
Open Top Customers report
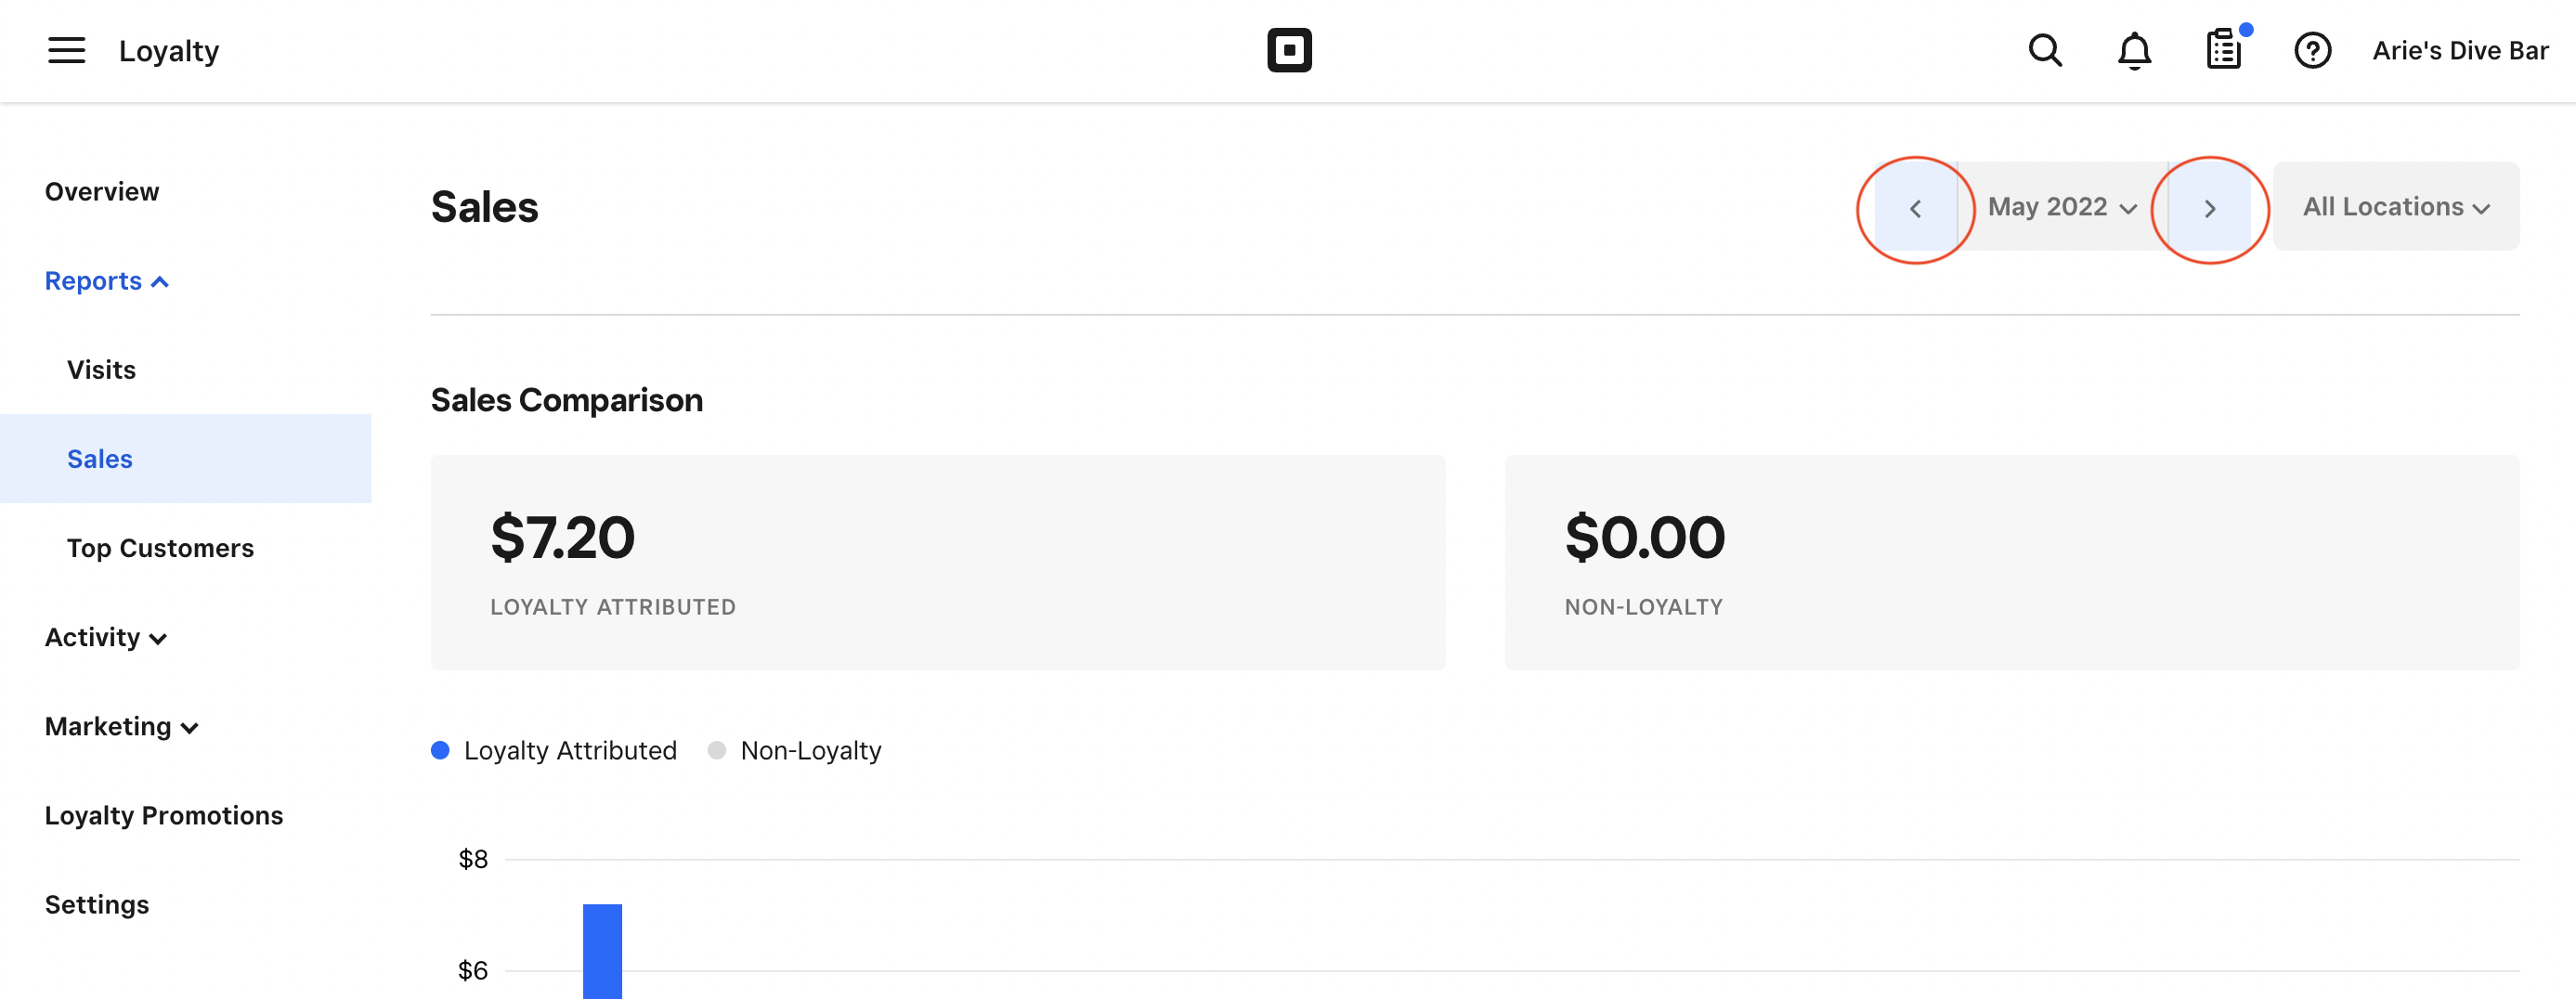tap(160, 548)
